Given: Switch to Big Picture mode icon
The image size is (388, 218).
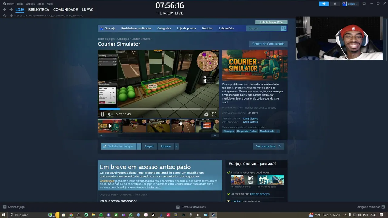Looking at the screenshot, I should (364, 4).
